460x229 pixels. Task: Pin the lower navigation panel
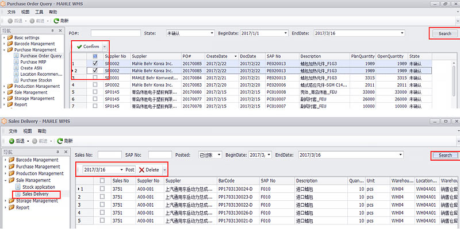[x=57, y=152]
